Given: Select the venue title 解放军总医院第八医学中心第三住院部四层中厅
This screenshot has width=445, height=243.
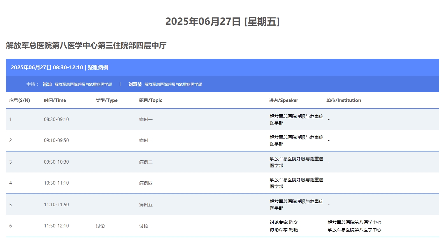Looking at the screenshot, I should click(86, 45).
